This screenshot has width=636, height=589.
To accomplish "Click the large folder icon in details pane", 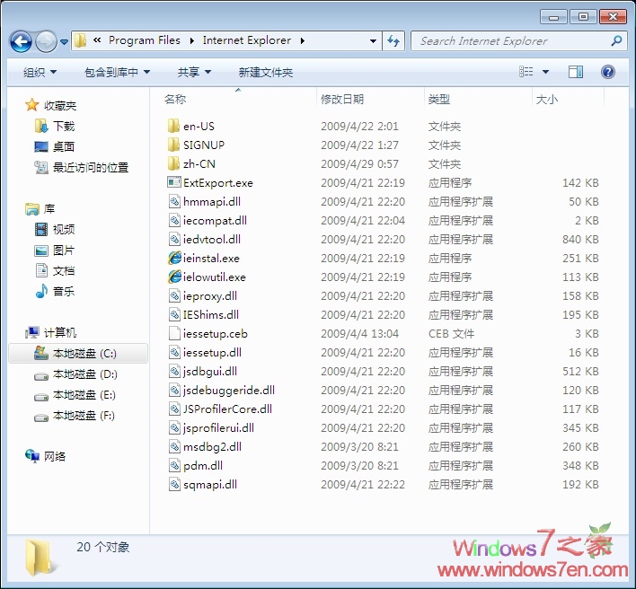I will click(x=38, y=558).
